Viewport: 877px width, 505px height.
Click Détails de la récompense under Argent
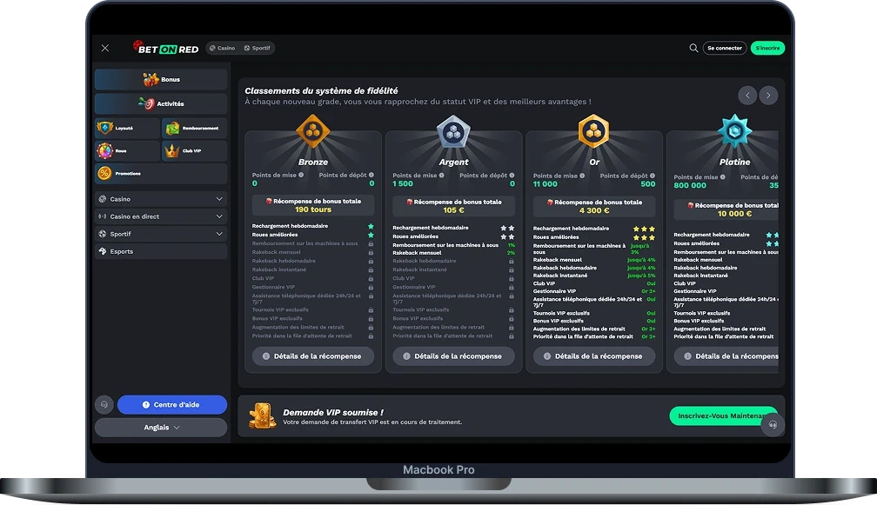[453, 356]
